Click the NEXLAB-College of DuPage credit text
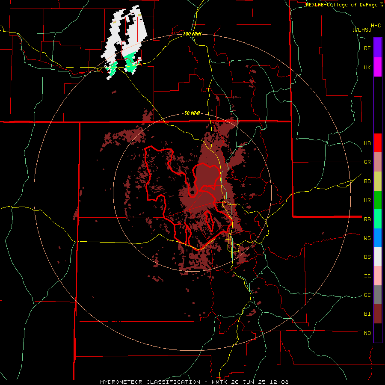Viewport: 385px width, 385px height. (x=342, y=5)
